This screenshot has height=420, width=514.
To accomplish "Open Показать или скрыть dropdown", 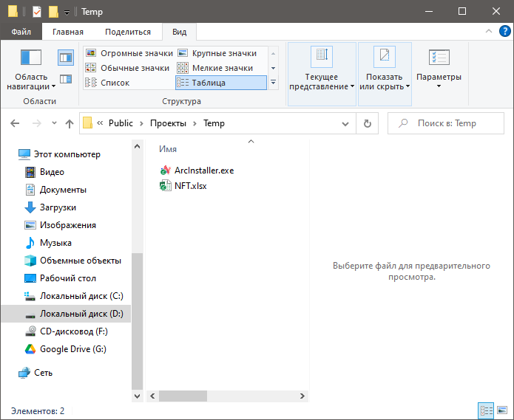I will click(385, 75).
